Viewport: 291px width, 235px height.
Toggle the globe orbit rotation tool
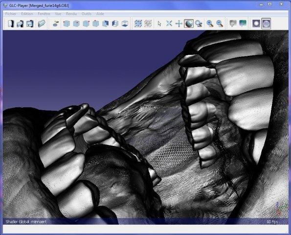[189, 23]
